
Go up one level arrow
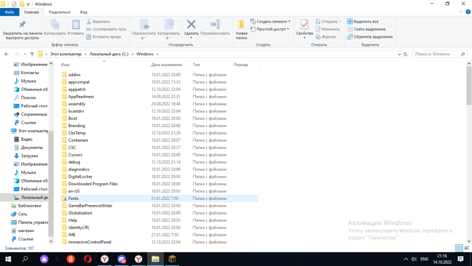tap(32, 54)
